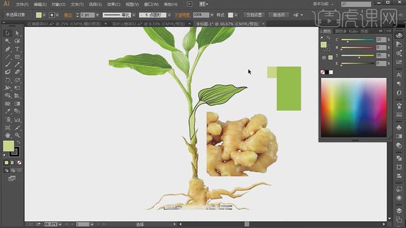406x228 pixels.
Task: Open the variable width profile dropdown
Action: (134, 15)
